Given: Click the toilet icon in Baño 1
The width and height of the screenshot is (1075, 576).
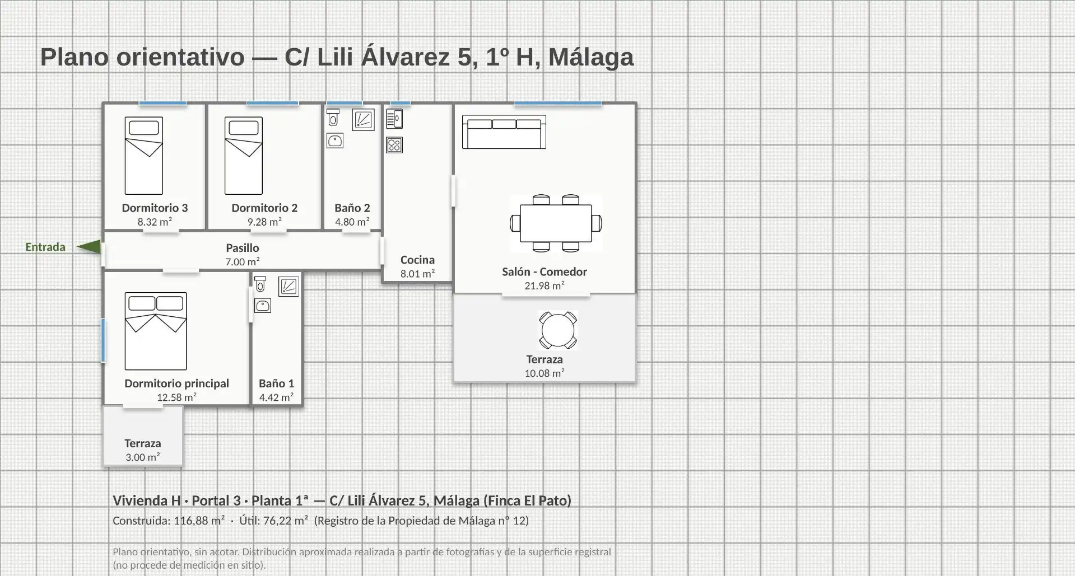Looking at the screenshot, I should [x=260, y=284].
